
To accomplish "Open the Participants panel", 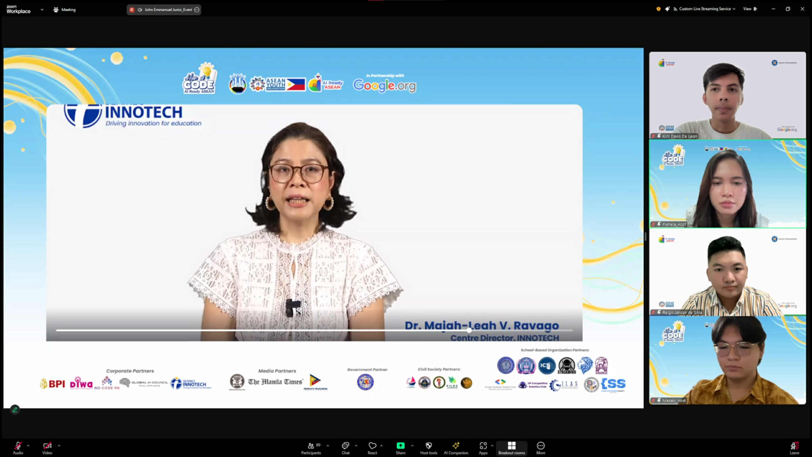I will point(311,447).
